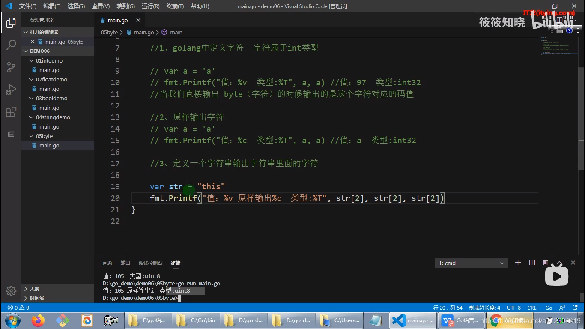Collapse the 01intdemo folder
585x329 pixels.
(58, 60)
